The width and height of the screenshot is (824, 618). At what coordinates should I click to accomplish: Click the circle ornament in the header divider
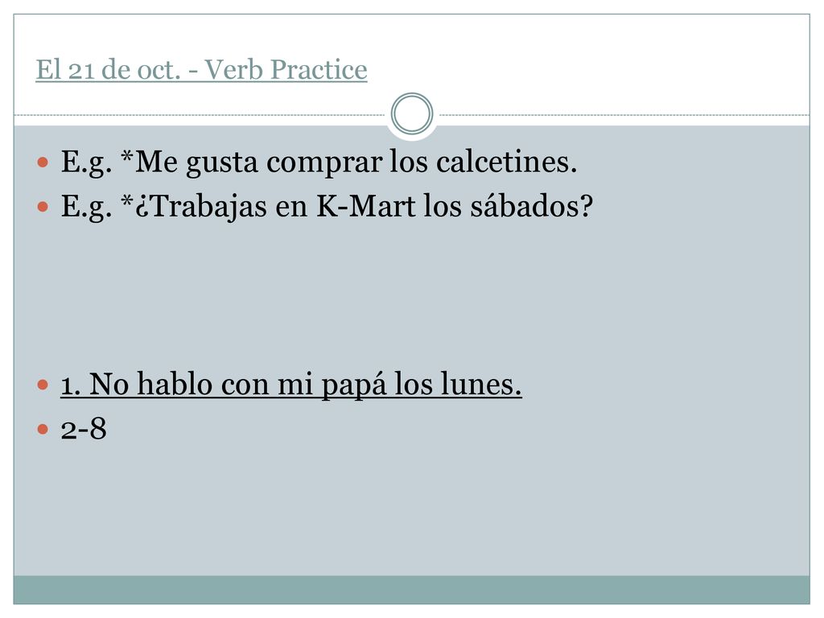(x=412, y=113)
